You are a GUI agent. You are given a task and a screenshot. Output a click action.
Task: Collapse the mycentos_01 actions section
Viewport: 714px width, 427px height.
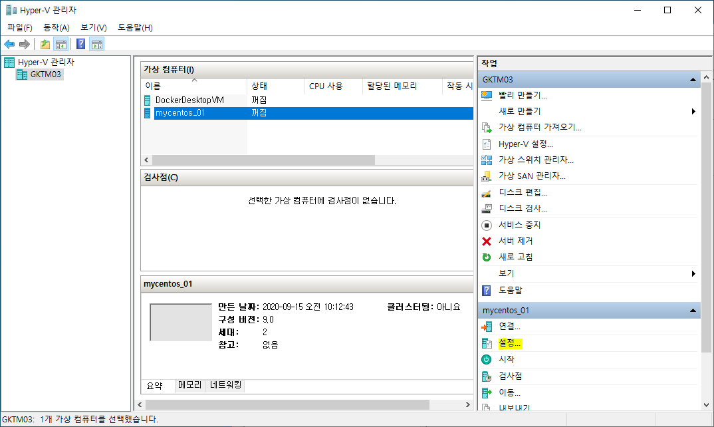point(693,311)
